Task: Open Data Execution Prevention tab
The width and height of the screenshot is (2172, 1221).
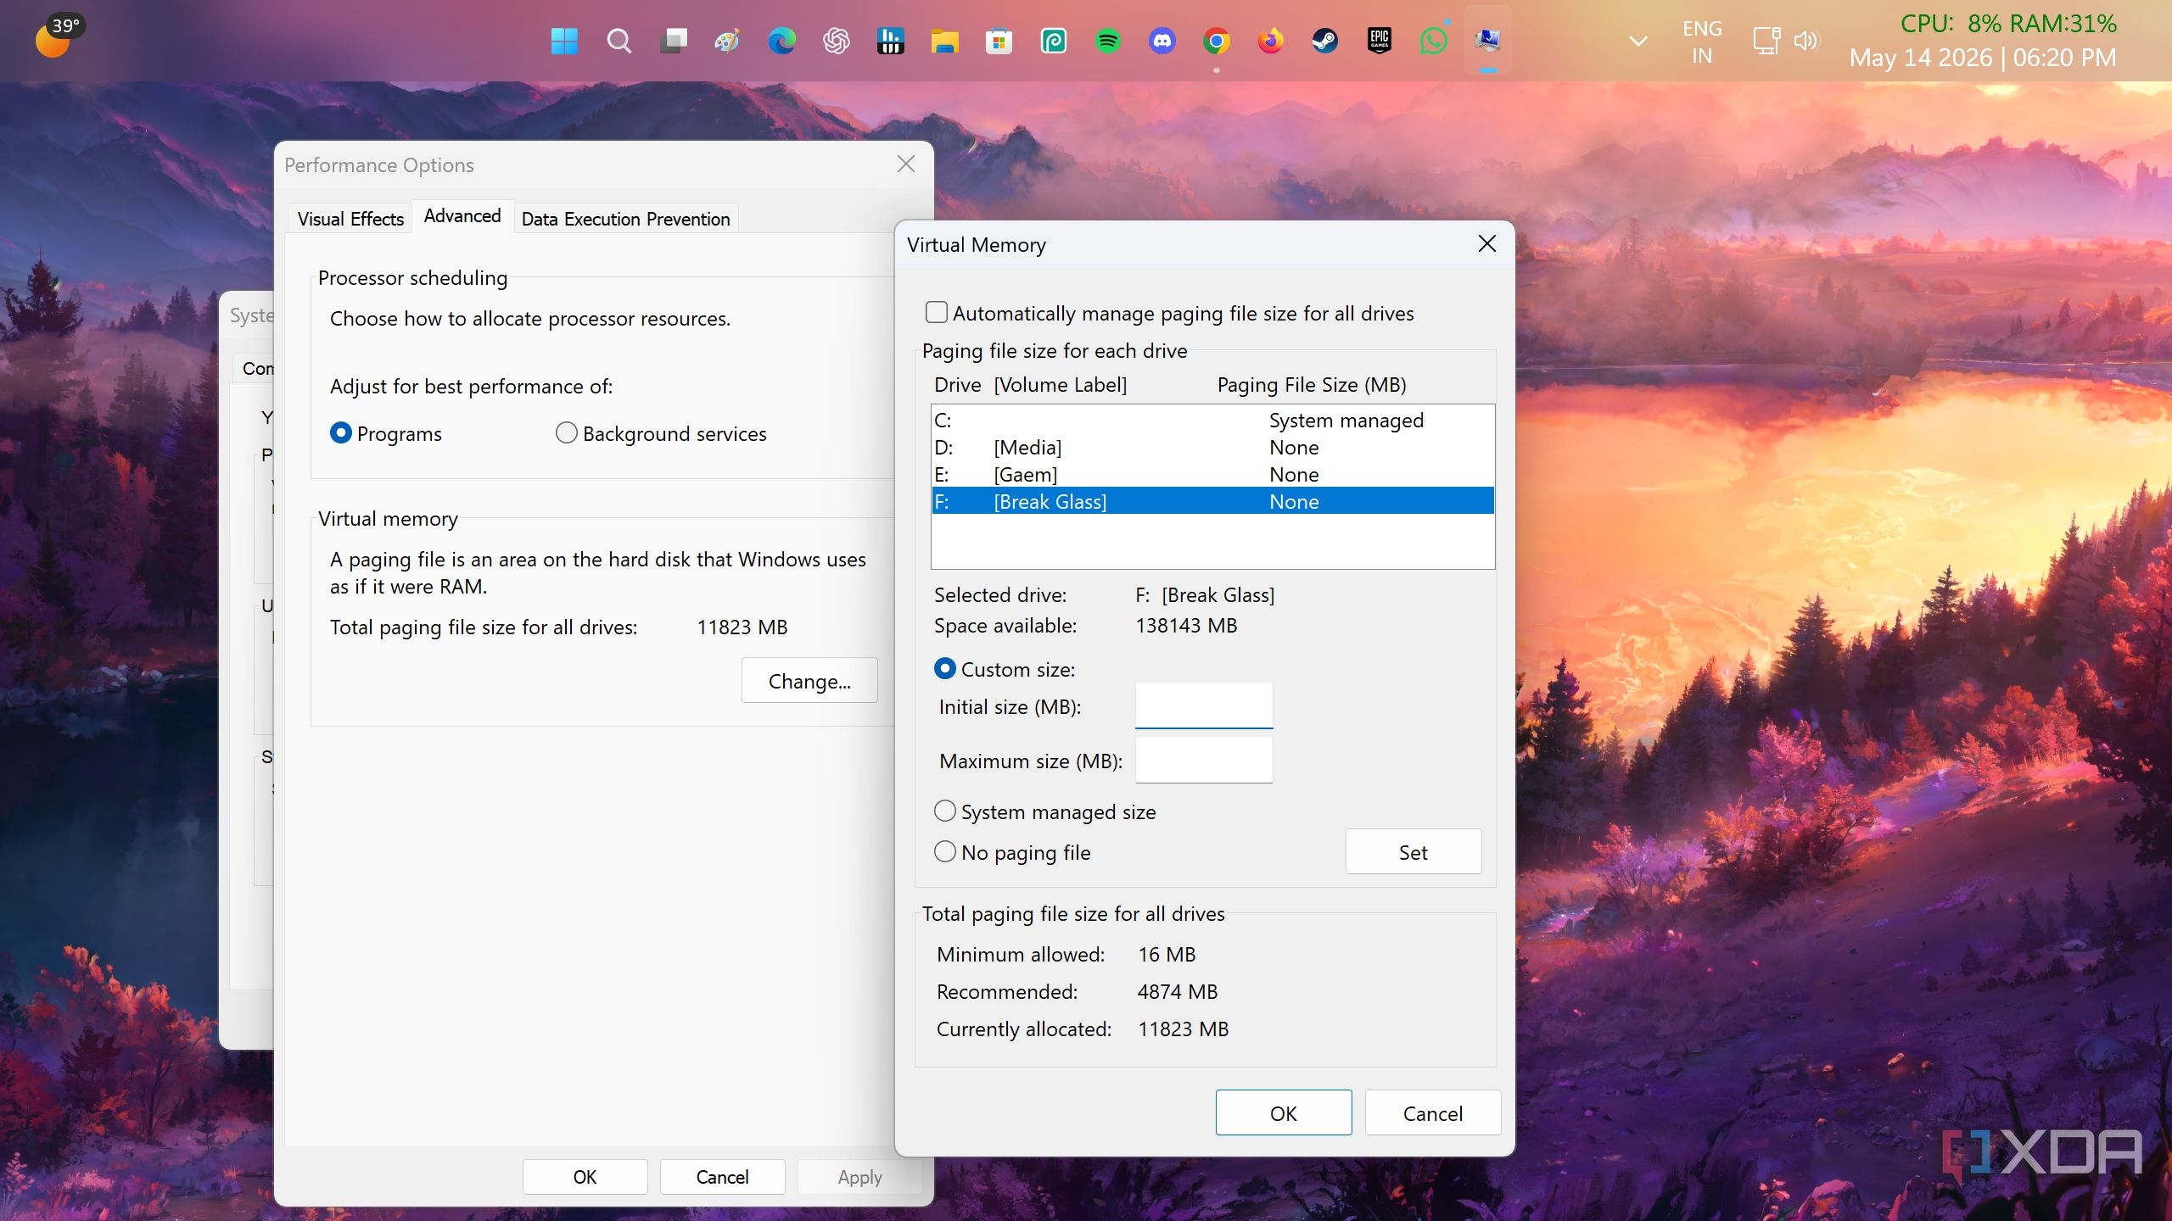Action: pos(625,219)
